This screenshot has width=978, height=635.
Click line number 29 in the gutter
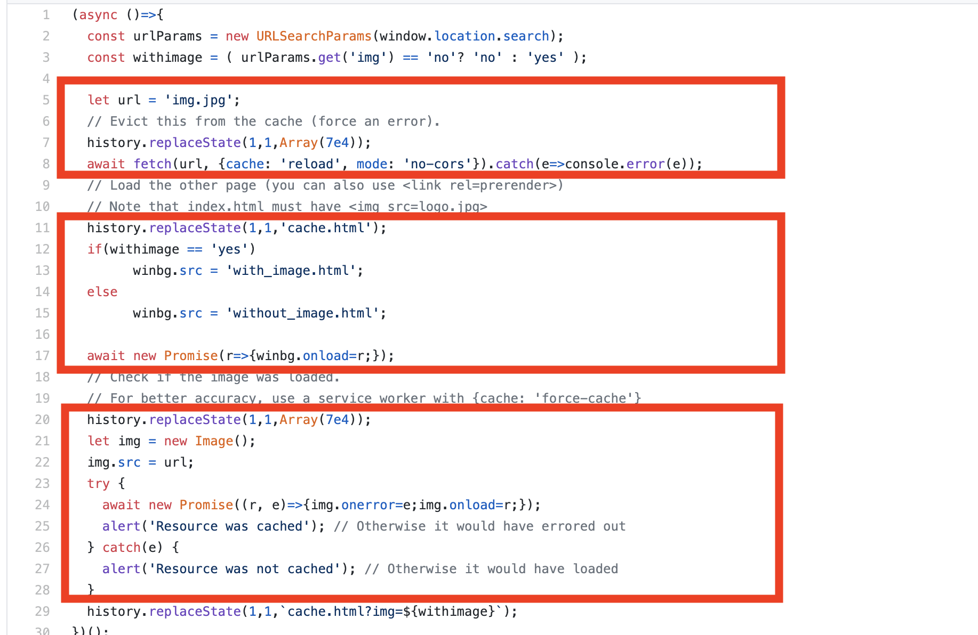[43, 612]
